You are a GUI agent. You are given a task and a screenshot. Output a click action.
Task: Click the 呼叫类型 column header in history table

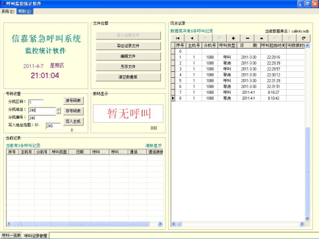[227, 46]
